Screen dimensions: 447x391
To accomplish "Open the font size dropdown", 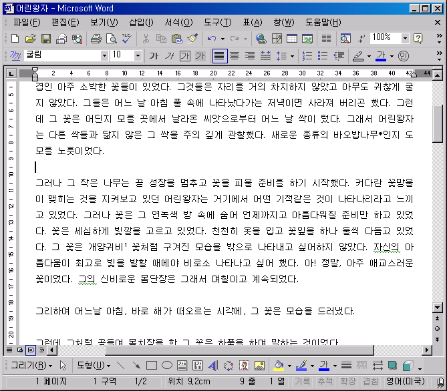I will [138, 55].
